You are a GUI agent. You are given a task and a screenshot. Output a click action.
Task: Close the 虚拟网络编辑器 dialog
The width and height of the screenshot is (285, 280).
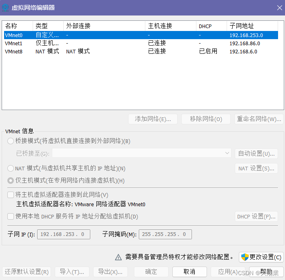[x=280, y=8]
